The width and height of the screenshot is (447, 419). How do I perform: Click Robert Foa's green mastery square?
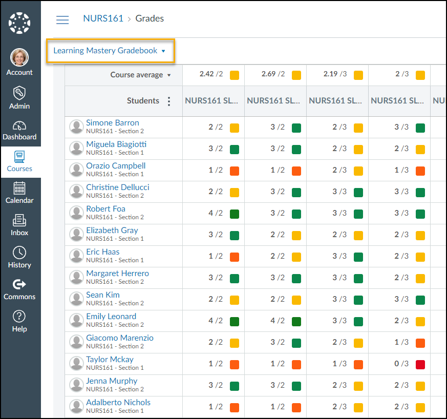pos(235,214)
